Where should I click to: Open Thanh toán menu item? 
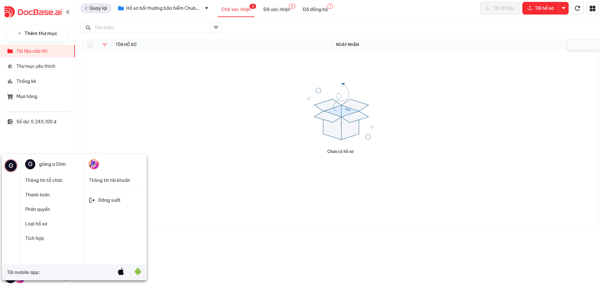tap(37, 195)
